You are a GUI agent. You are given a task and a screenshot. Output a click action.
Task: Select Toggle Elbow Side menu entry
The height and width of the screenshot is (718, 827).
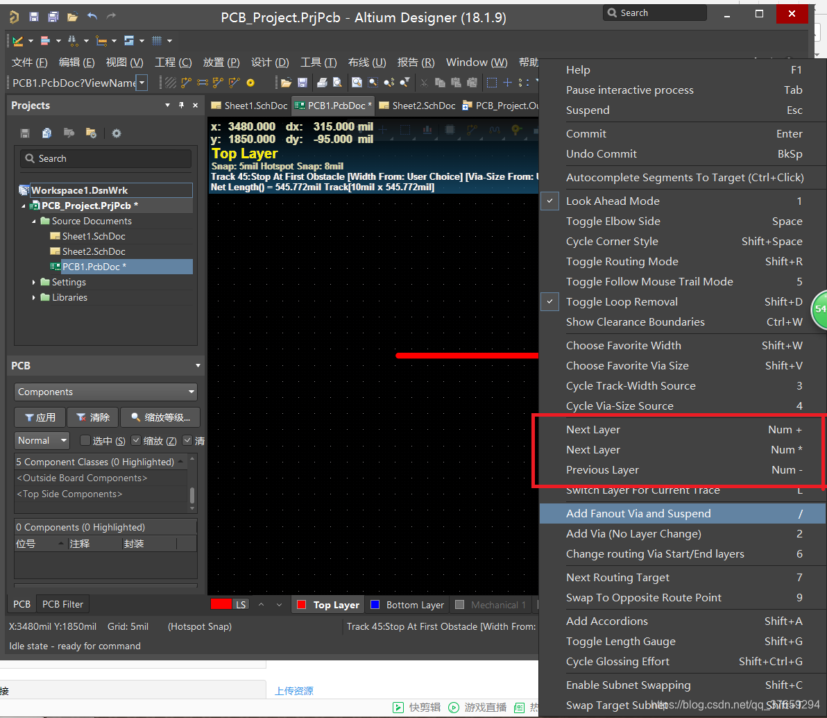point(683,222)
